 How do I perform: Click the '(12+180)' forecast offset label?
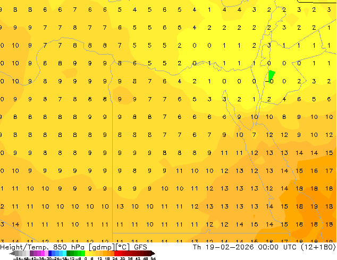(318, 247)
